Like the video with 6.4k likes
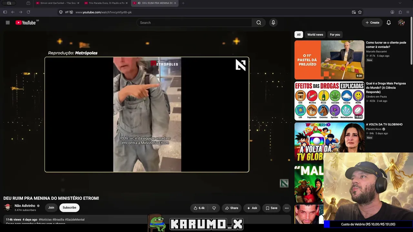The width and height of the screenshot is (413, 232). 199,208
